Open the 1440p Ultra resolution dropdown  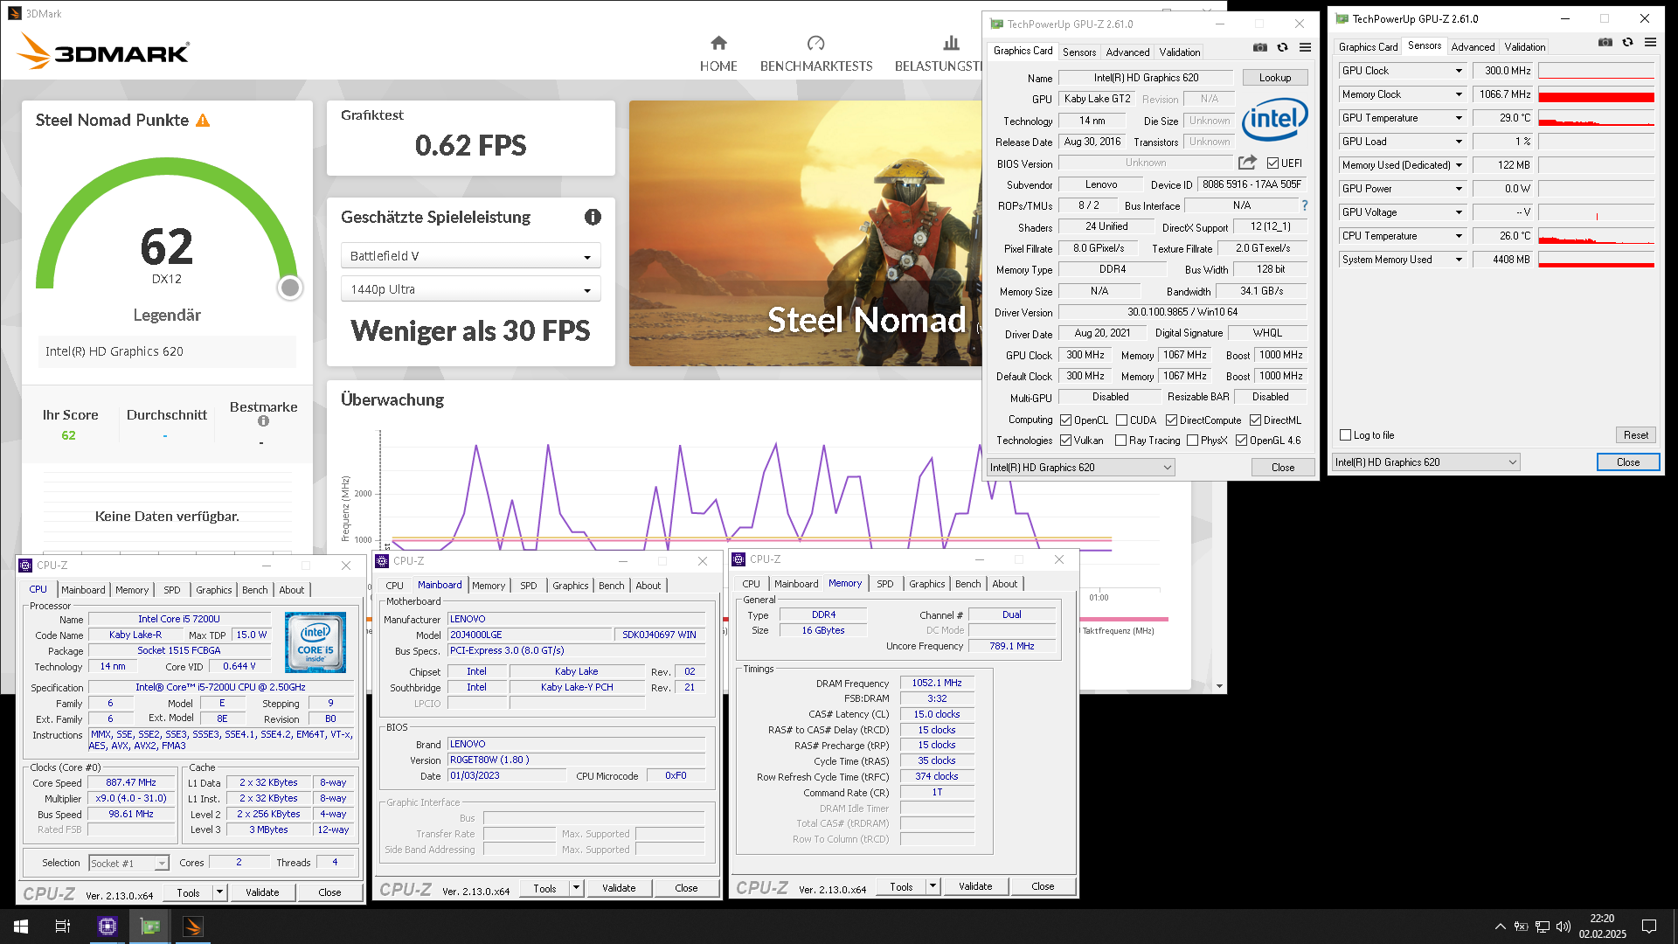470,289
